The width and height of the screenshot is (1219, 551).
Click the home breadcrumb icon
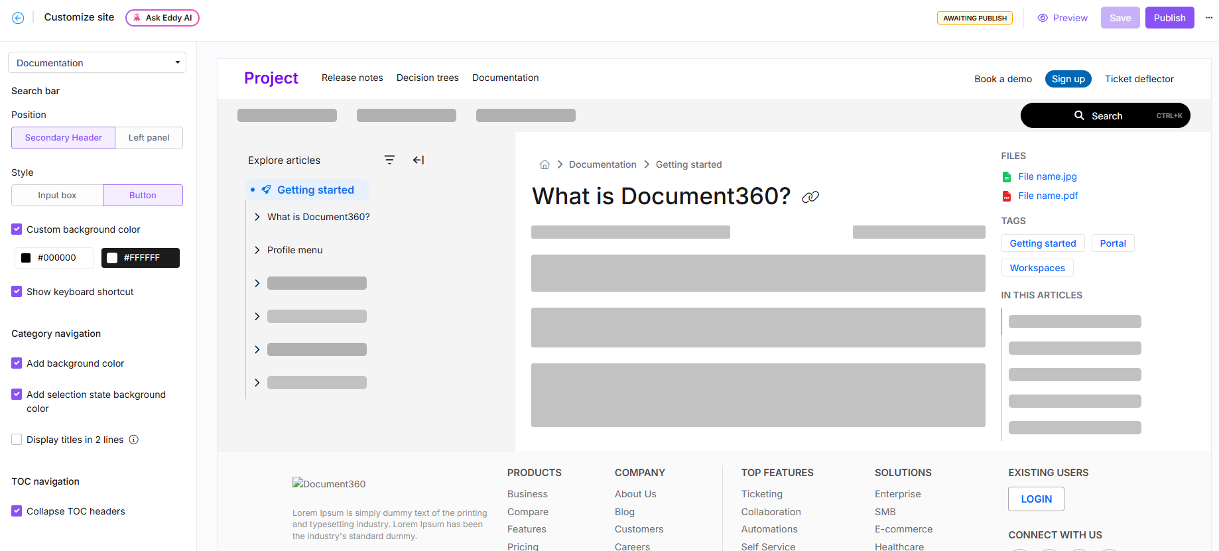click(x=545, y=164)
